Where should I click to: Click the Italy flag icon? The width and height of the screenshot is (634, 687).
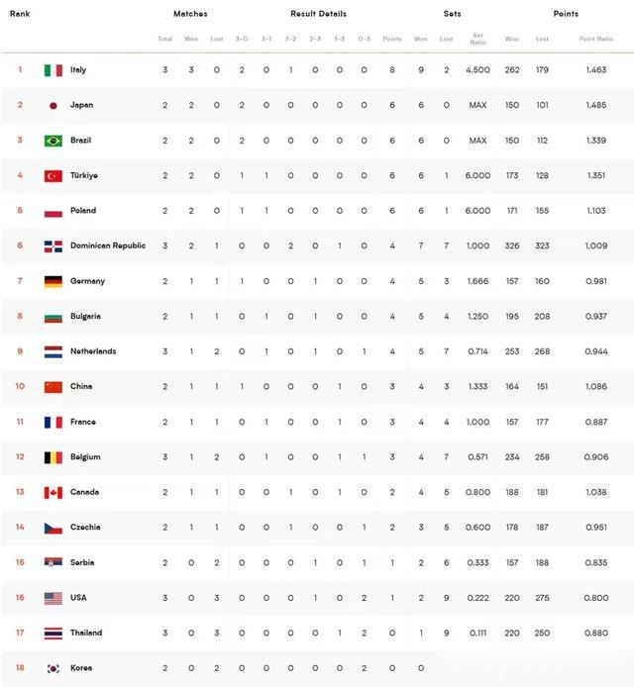pyautogui.click(x=53, y=70)
